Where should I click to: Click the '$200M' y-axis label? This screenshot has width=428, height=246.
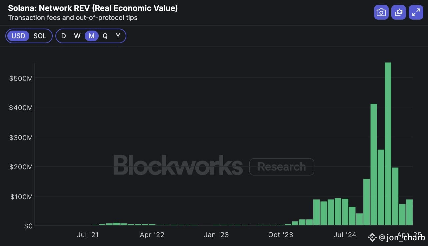tap(21, 167)
